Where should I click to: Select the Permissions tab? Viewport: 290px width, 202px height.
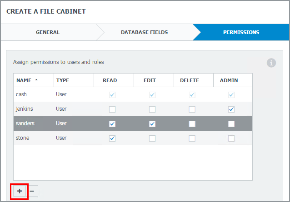tap(241, 32)
